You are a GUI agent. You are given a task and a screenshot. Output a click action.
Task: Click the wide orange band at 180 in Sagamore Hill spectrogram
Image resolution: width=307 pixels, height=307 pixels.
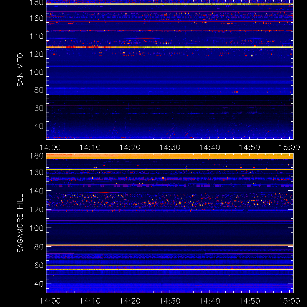coord(170,156)
